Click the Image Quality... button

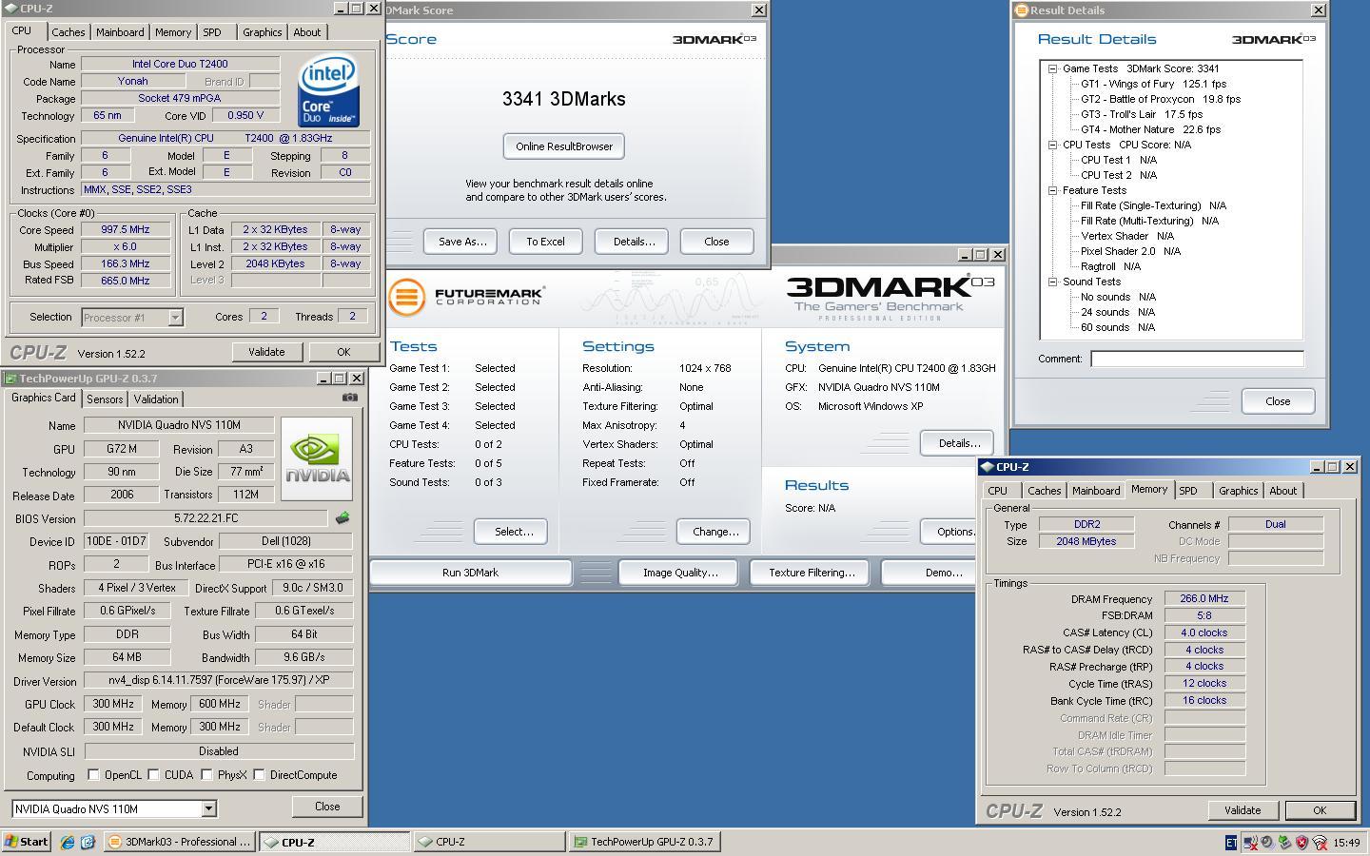680,573
